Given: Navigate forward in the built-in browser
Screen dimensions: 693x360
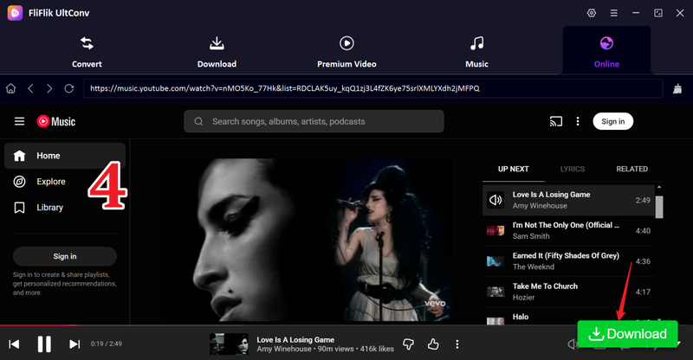Looking at the screenshot, I should coord(49,88).
